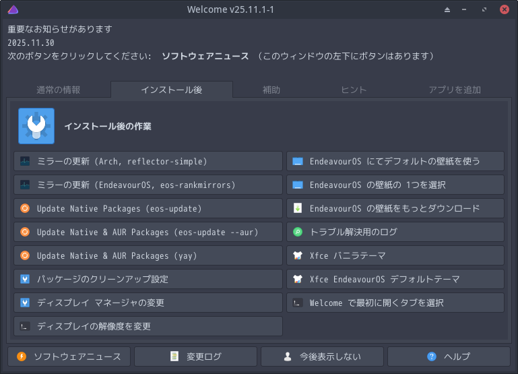Image resolution: width=518 pixels, height=374 pixels.
Task: Click the インストール後の作業 heading text
Action: tap(108, 126)
